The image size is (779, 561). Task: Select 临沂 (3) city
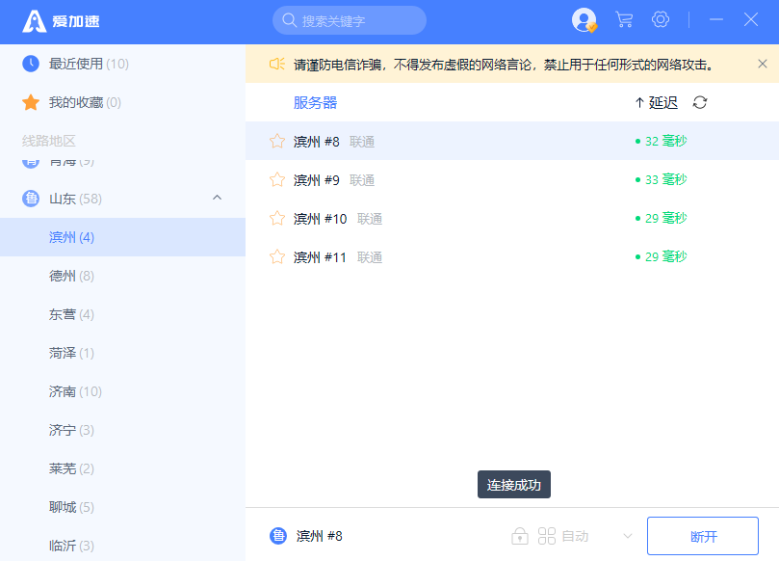click(122, 545)
